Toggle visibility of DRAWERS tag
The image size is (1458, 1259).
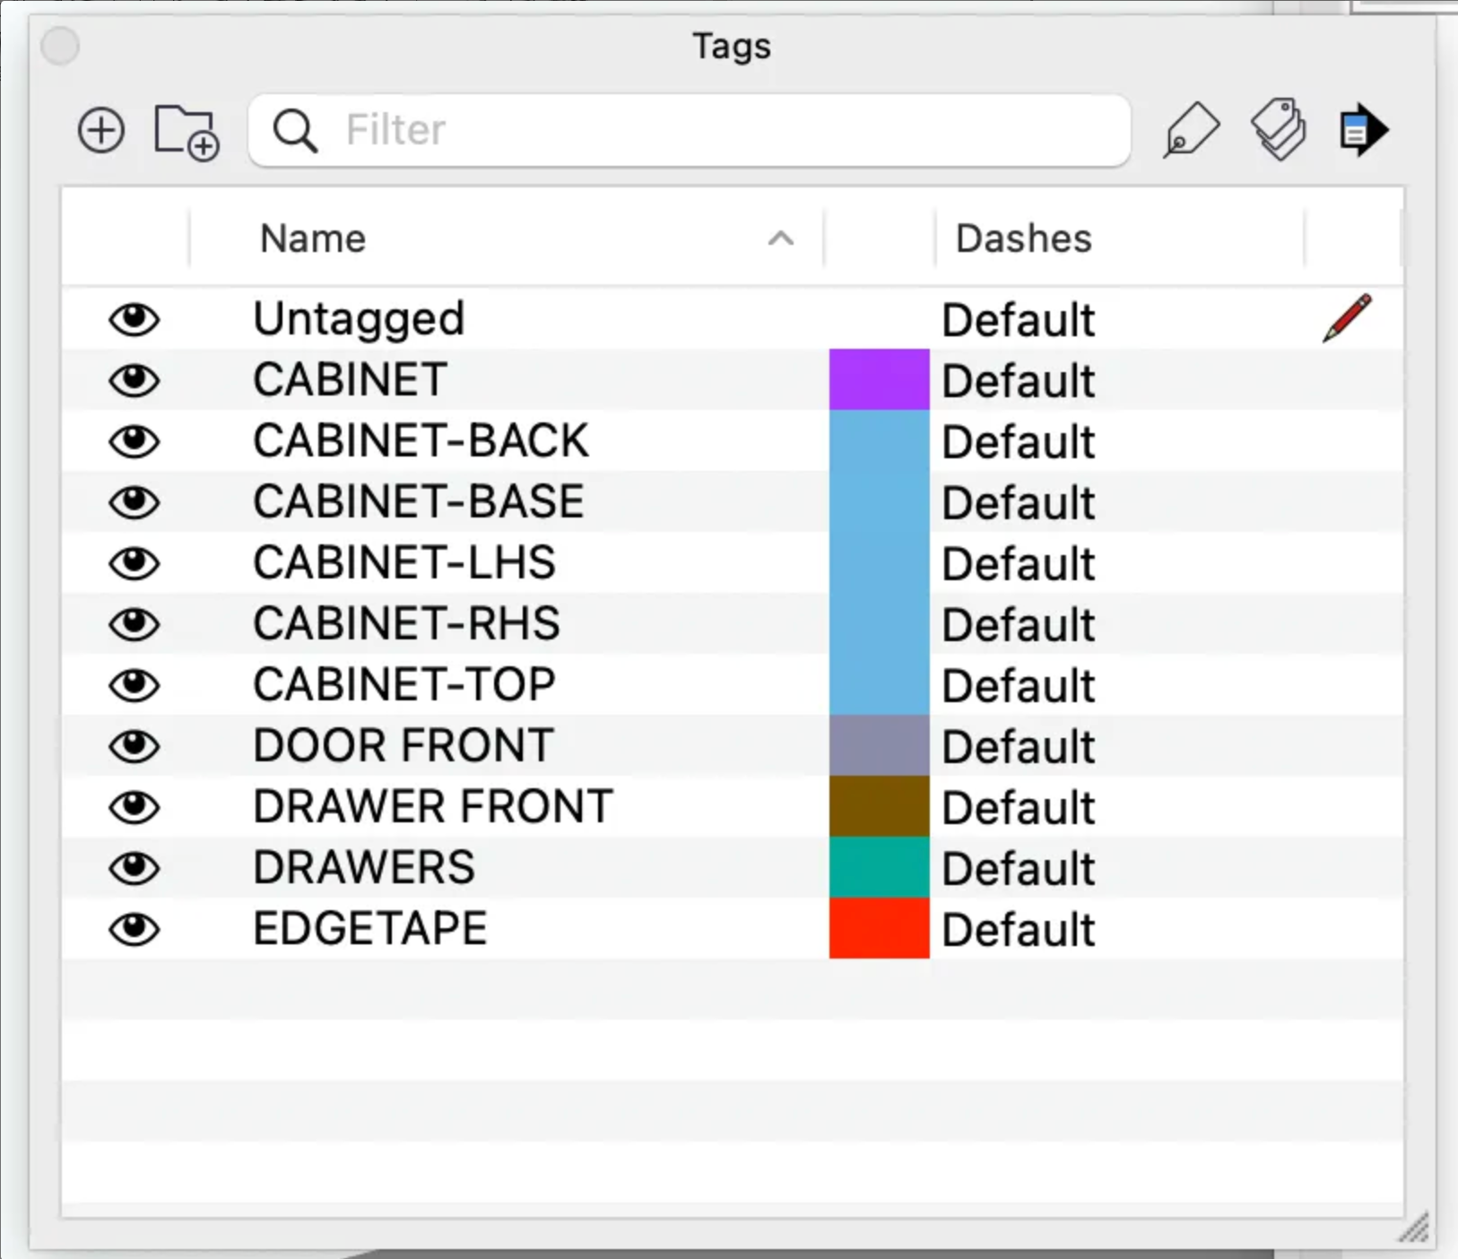(135, 868)
